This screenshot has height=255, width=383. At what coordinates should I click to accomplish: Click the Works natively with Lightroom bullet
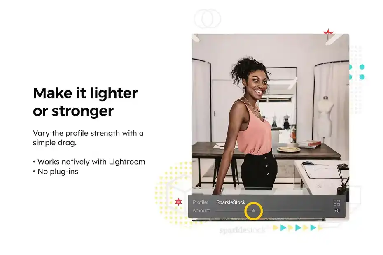[89, 162]
